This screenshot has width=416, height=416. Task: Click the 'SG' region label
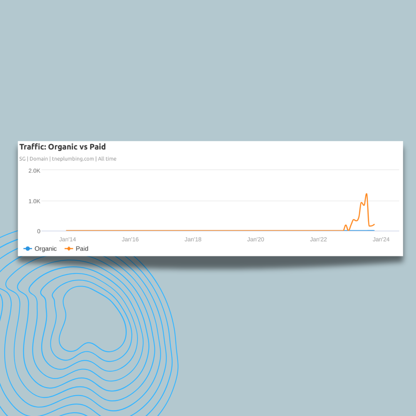[x=22, y=159]
